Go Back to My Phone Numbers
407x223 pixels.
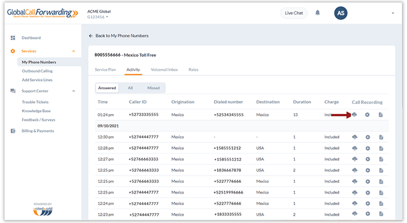pos(122,36)
